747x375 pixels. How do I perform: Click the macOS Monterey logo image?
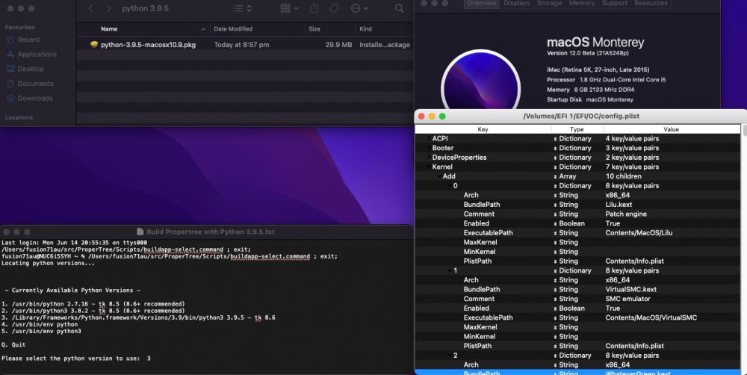(480, 80)
